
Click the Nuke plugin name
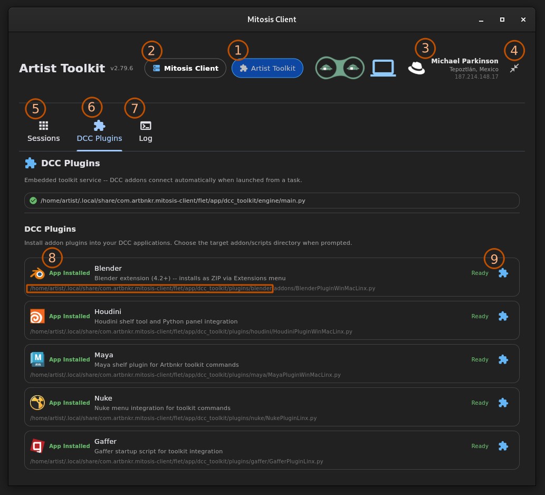[x=103, y=398]
